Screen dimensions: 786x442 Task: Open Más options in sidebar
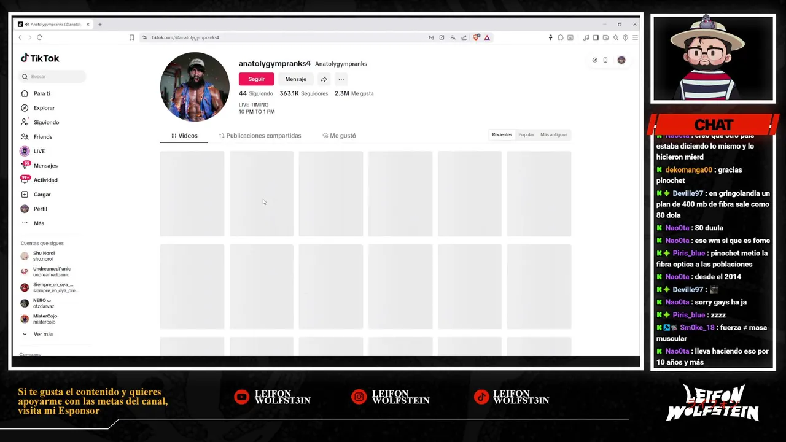pos(33,223)
